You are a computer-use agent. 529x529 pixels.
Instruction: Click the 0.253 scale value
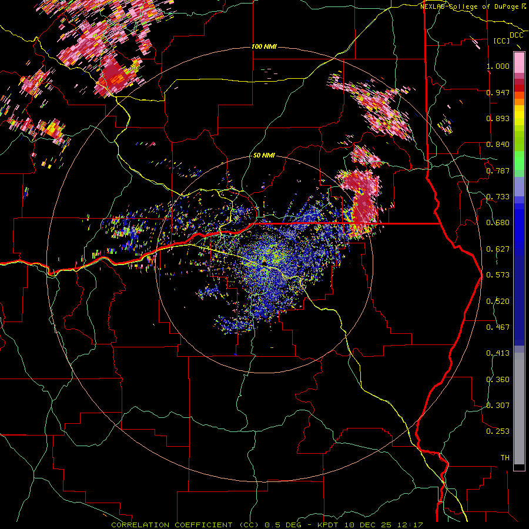pyautogui.click(x=498, y=431)
